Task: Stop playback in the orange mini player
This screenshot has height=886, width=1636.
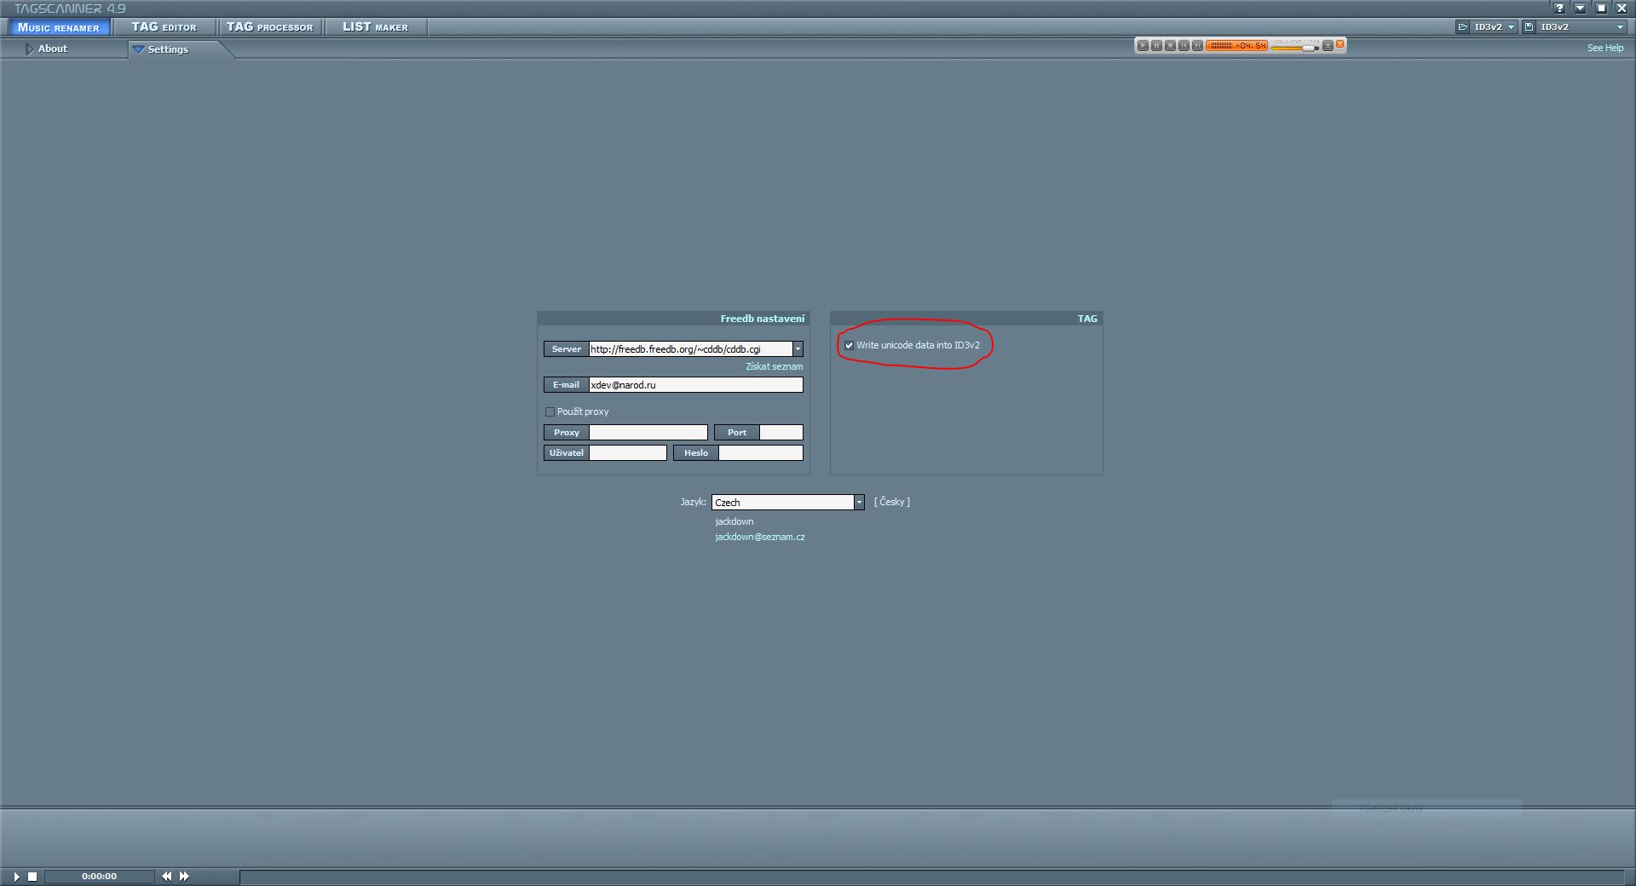Action: tap(1170, 45)
